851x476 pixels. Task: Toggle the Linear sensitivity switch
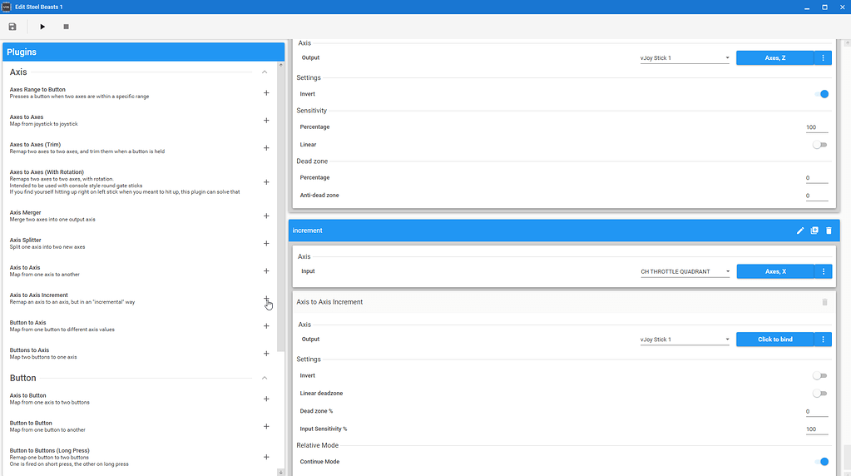pyautogui.click(x=820, y=145)
